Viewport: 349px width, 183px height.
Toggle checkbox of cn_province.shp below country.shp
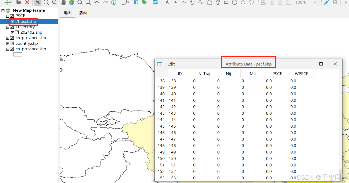coord(12,49)
